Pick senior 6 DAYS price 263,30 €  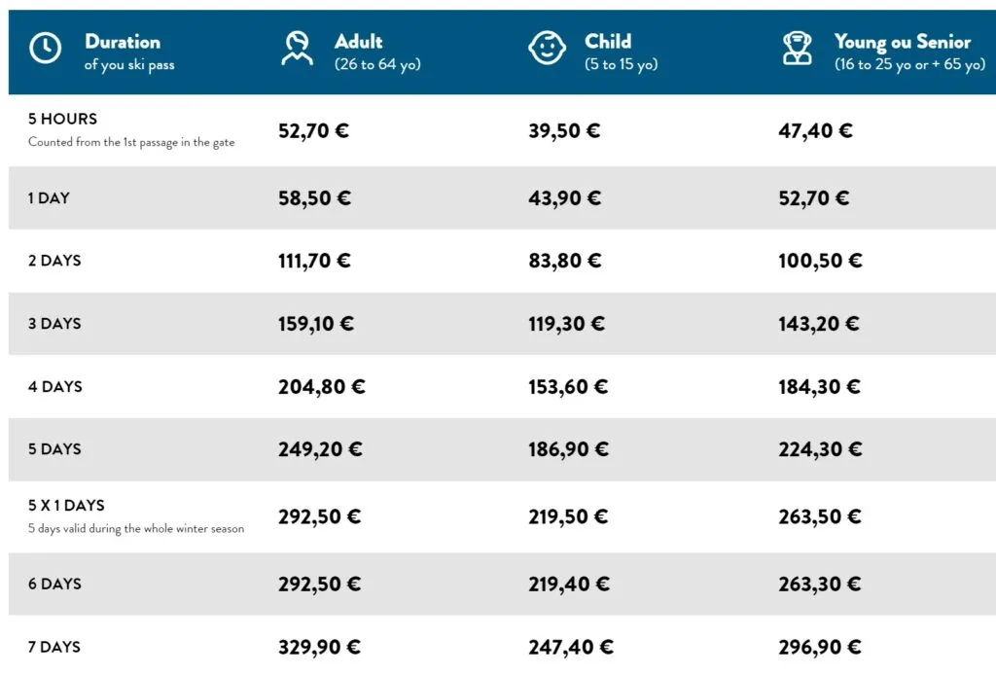point(819,584)
